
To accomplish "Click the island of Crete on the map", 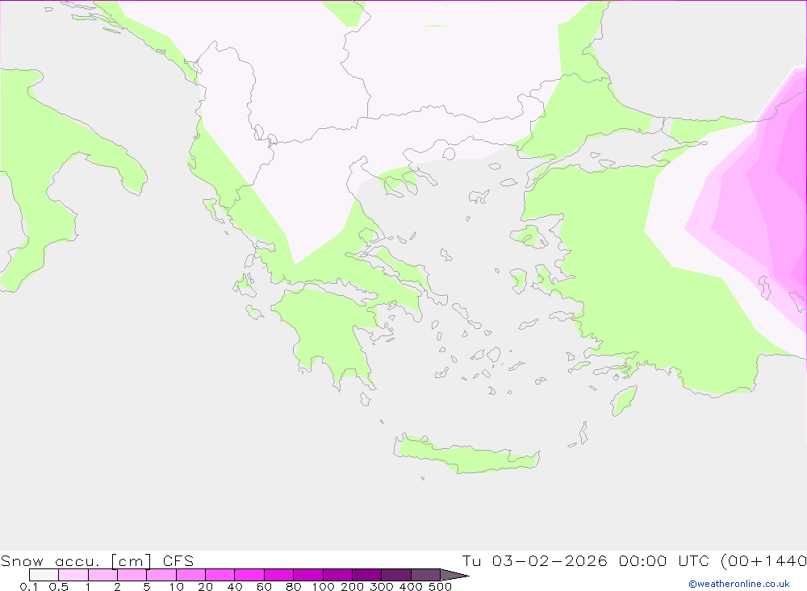I will 466,456.
